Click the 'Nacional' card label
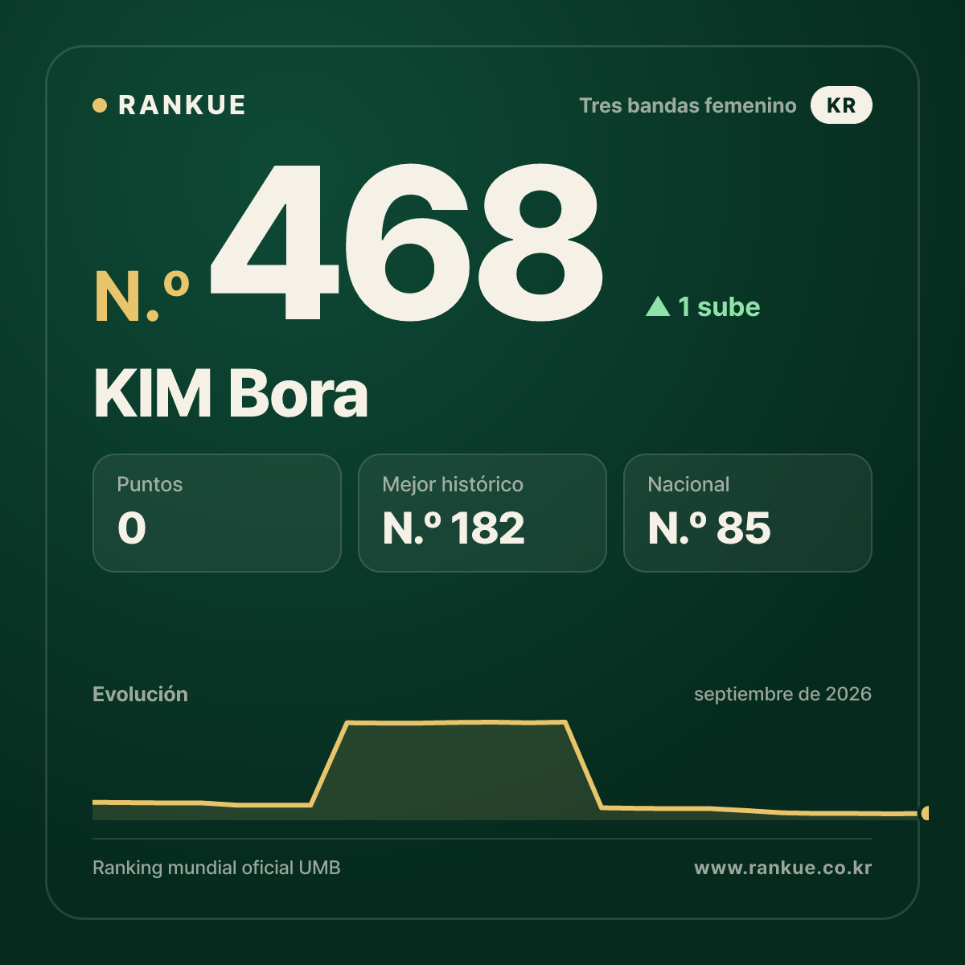The width and height of the screenshot is (965, 965). [688, 484]
